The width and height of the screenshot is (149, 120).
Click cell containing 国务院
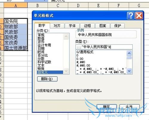(x=15, y=21)
